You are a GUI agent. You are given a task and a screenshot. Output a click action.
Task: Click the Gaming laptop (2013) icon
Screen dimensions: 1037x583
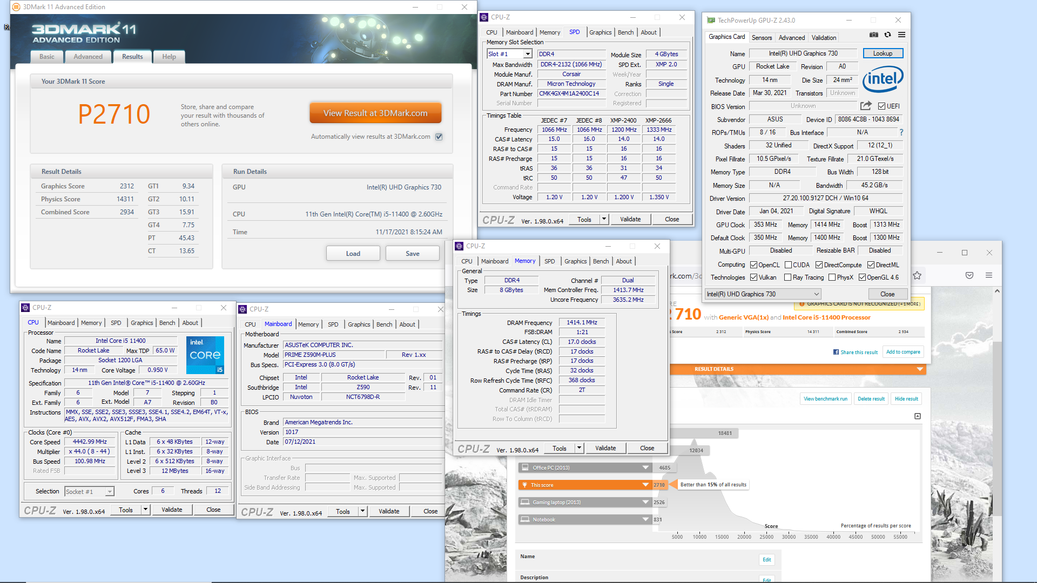tap(524, 502)
